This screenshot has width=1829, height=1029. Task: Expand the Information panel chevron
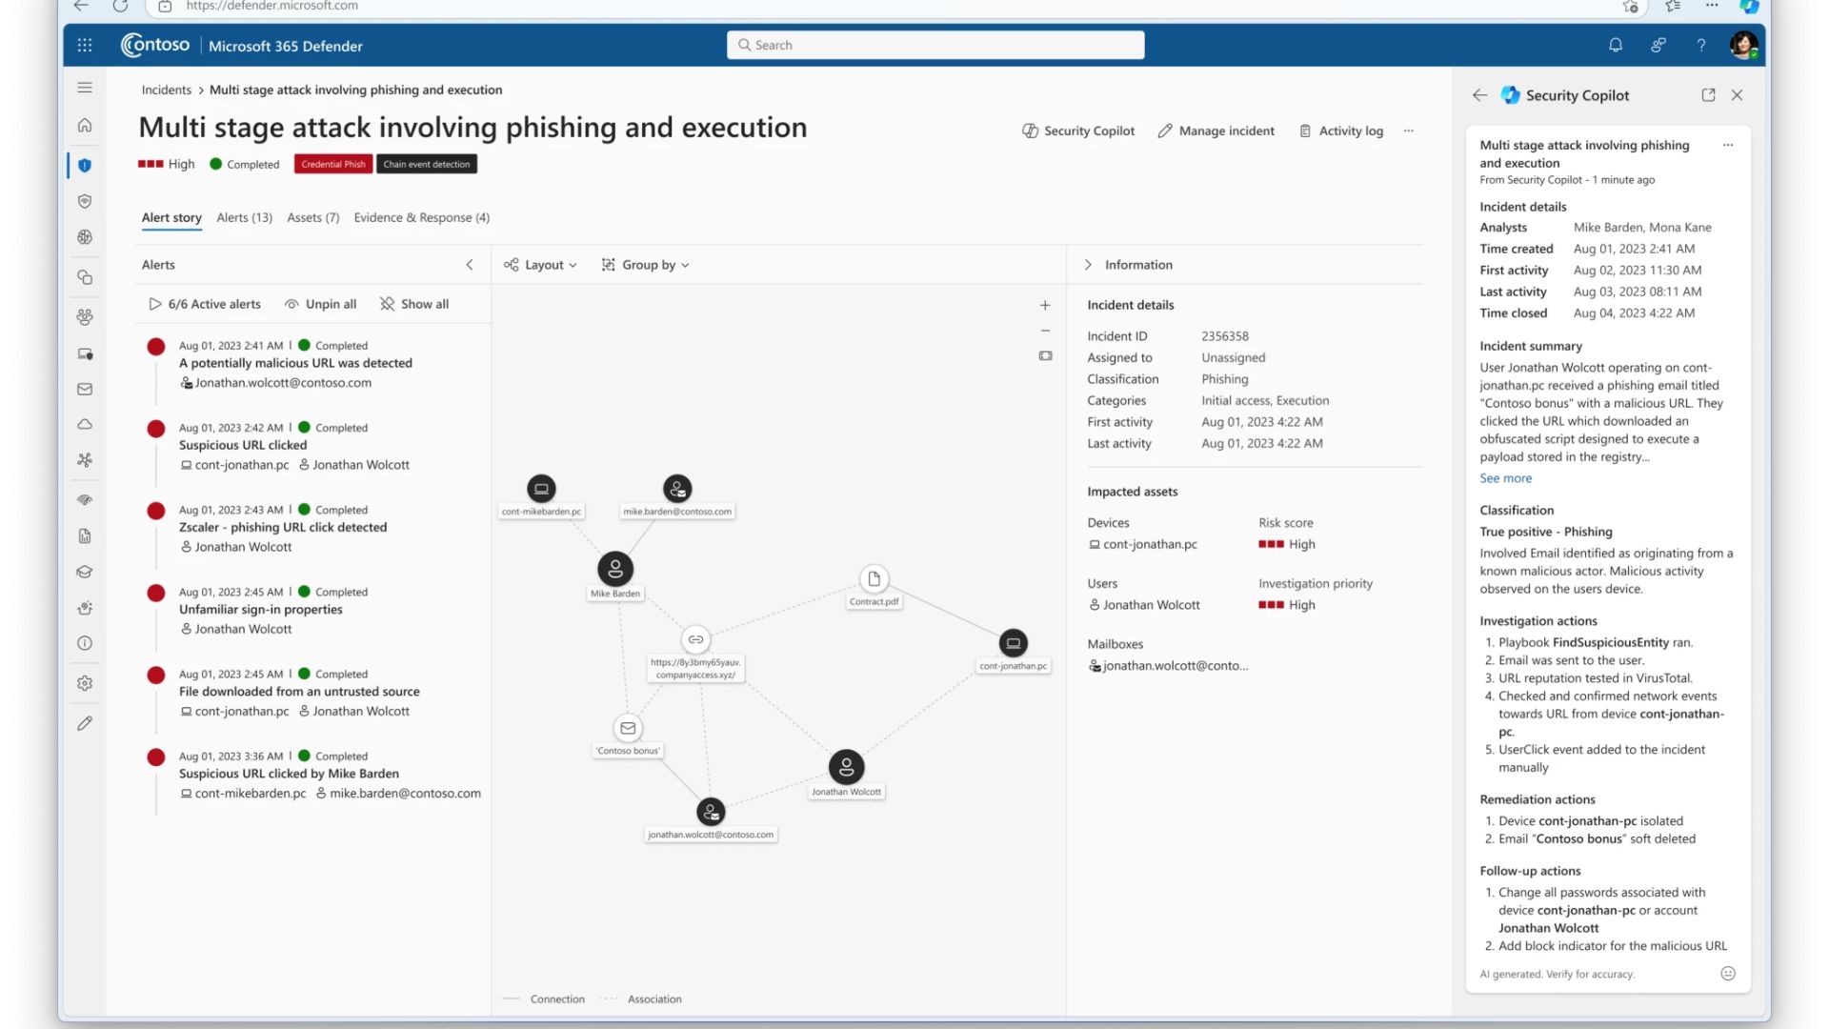point(1087,264)
